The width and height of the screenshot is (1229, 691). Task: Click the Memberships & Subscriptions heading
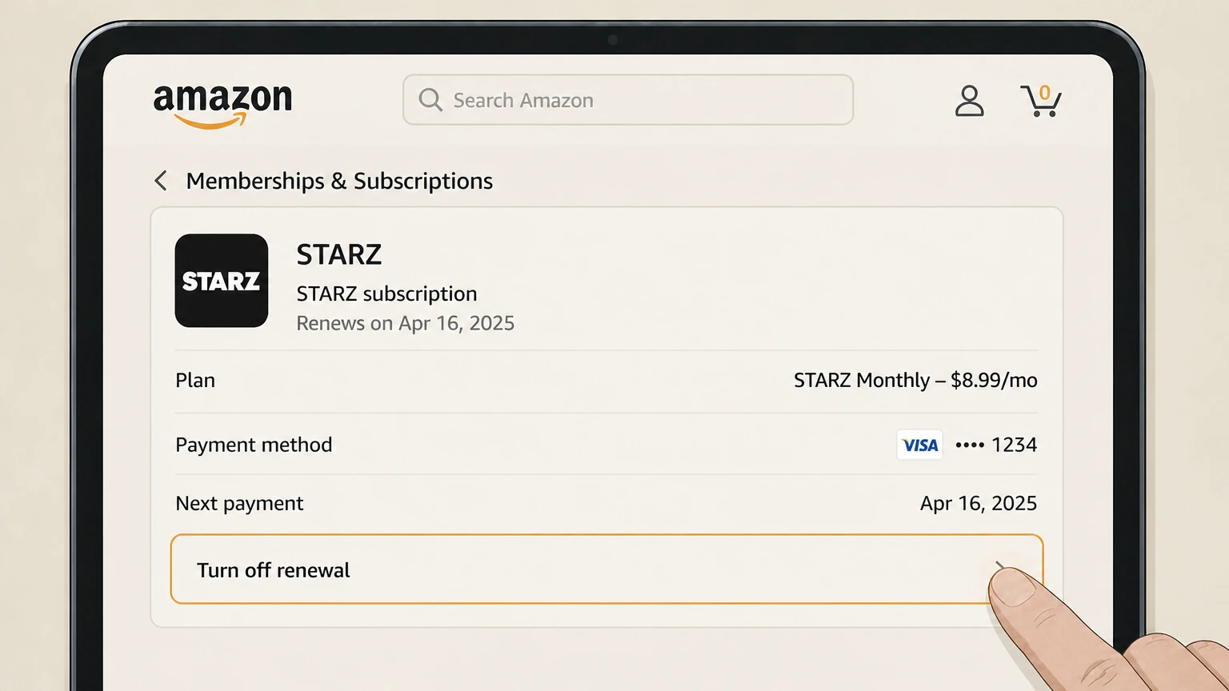click(x=339, y=181)
